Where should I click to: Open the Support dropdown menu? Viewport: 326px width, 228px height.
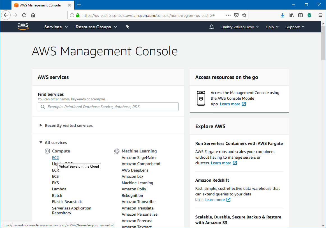295,27
